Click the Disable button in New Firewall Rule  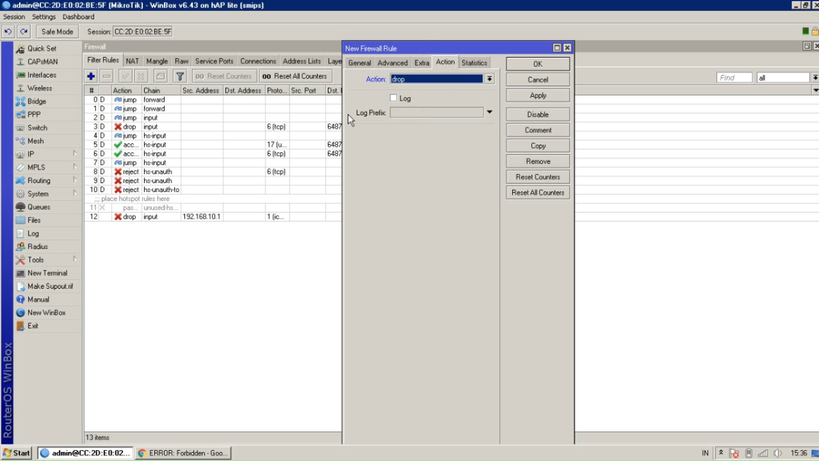click(x=538, y=115)
